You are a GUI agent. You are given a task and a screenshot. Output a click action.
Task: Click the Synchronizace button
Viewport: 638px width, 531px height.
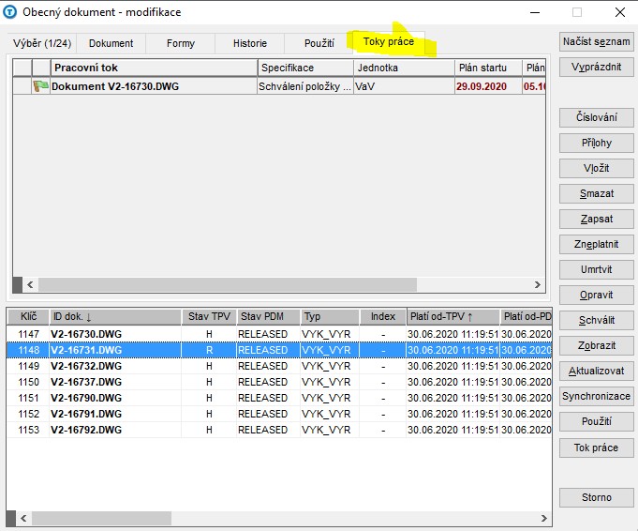point(596,396)
